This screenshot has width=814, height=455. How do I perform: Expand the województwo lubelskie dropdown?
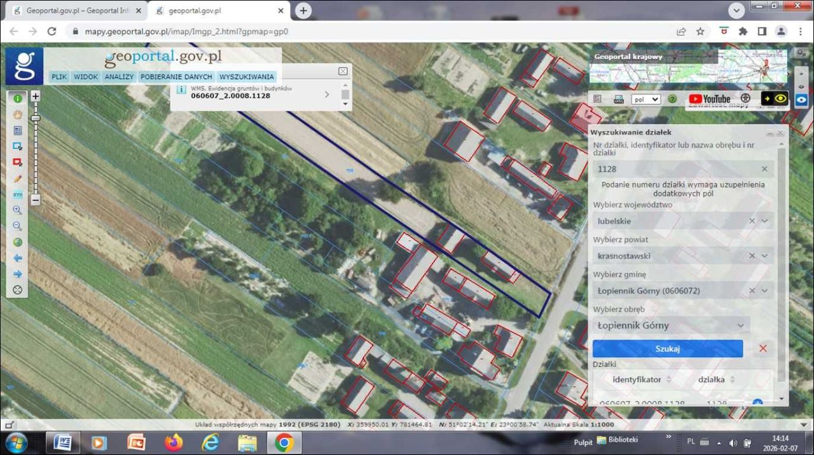765,221
